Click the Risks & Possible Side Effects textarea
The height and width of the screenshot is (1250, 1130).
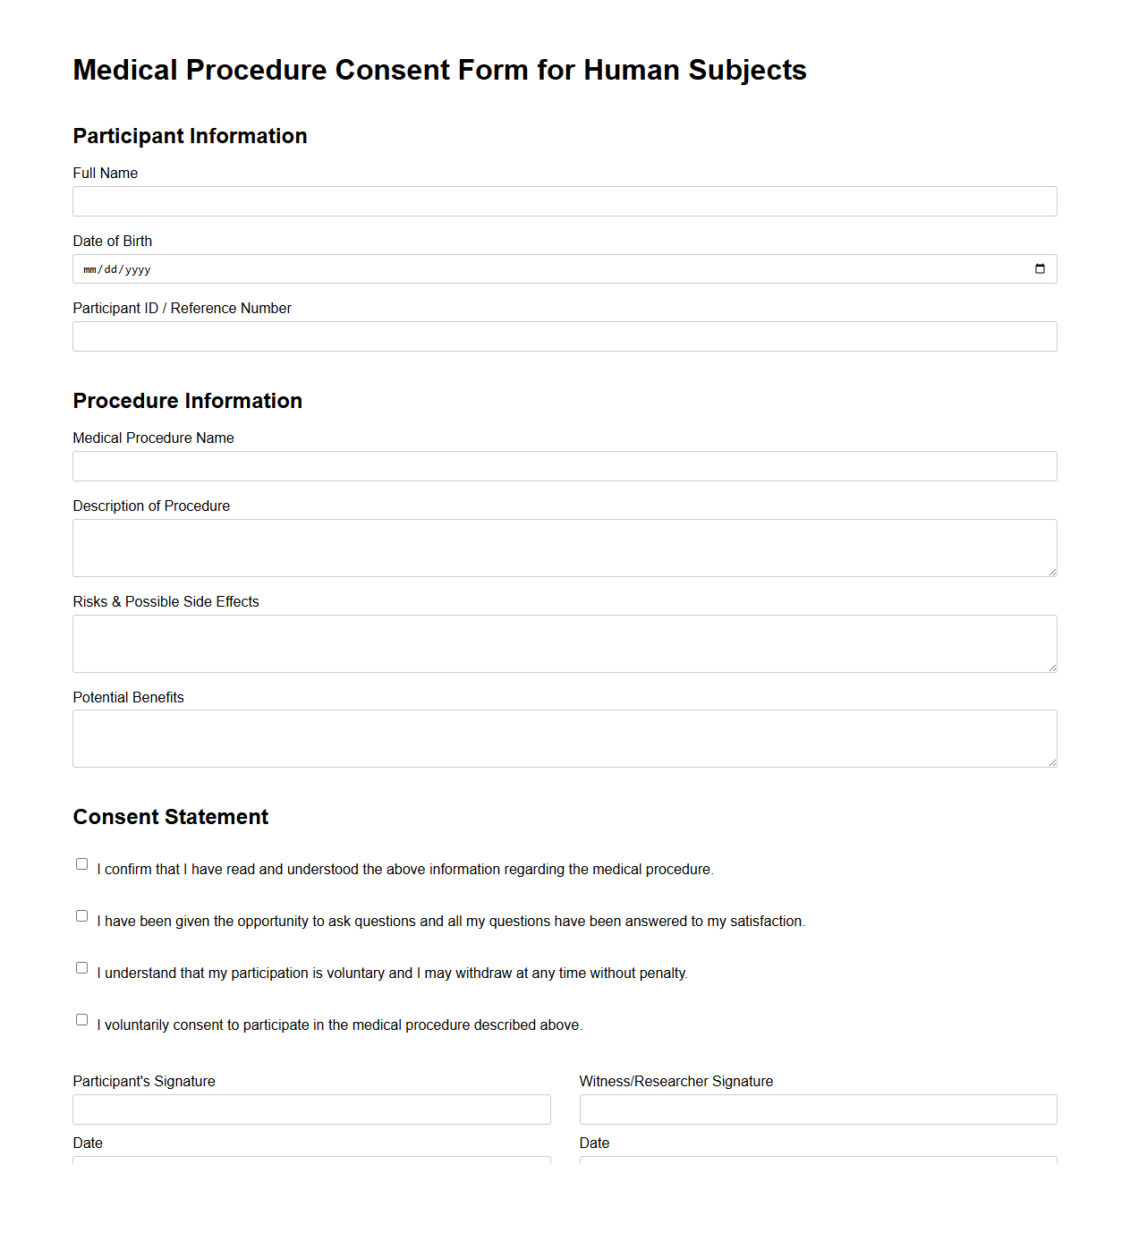pos(565,642)
